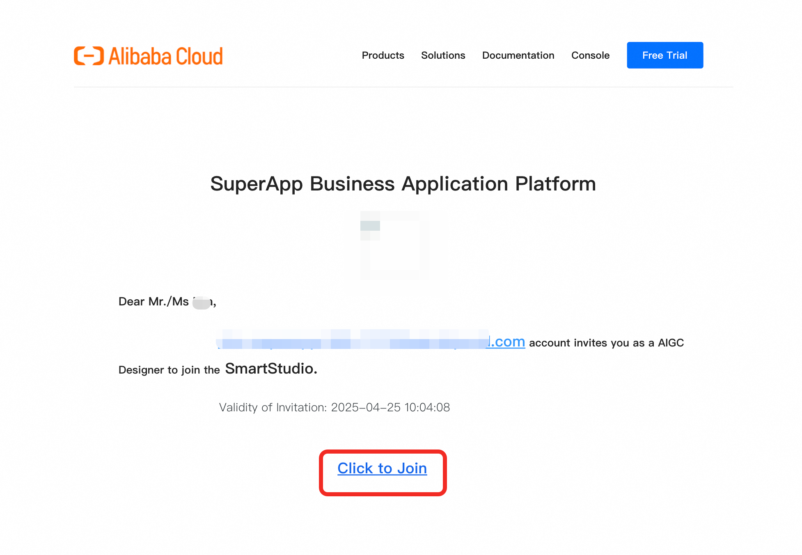Viewport: 802px width, 555px height.
Task: Click the inviter's email link ending in .com
Action: (507, 342)
